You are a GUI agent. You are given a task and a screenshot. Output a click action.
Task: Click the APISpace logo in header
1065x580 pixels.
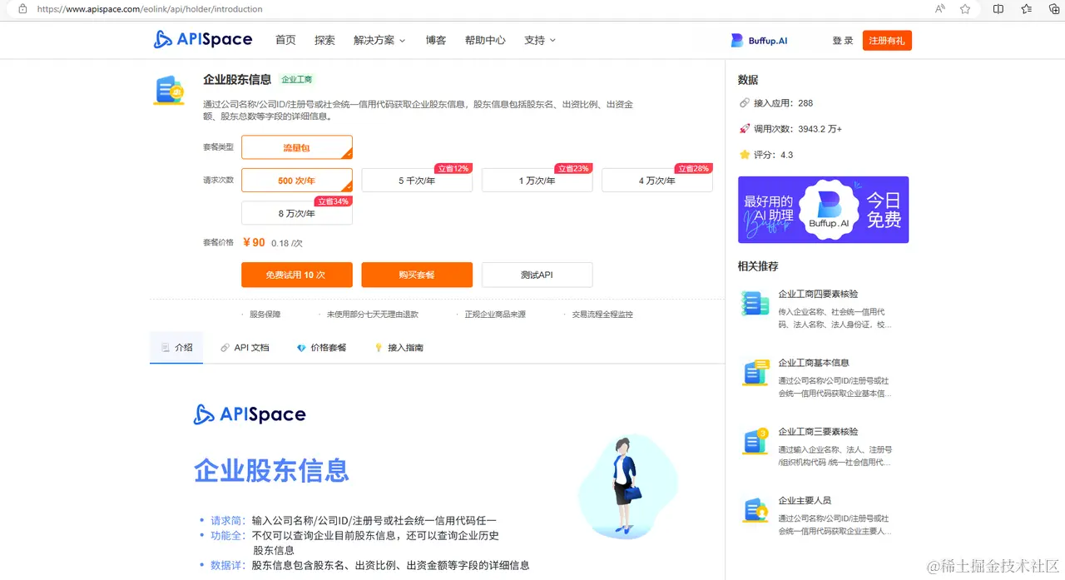203,39
